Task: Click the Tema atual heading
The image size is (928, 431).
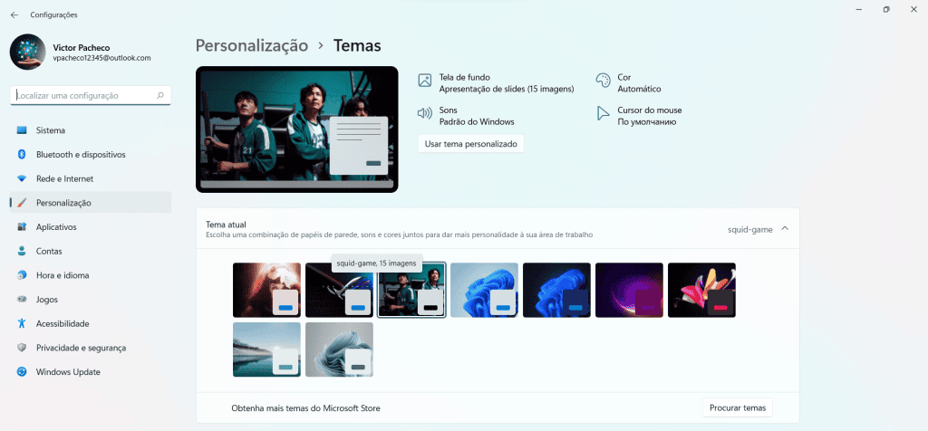Action: point(226,224)
